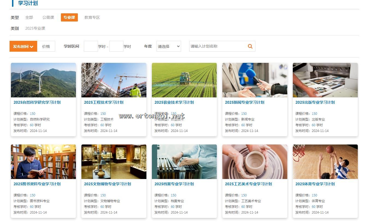This screenshot has height=222, width=369.
Task: Open 2025图书资料专业学习计划 title link
Action: (37, 184)
